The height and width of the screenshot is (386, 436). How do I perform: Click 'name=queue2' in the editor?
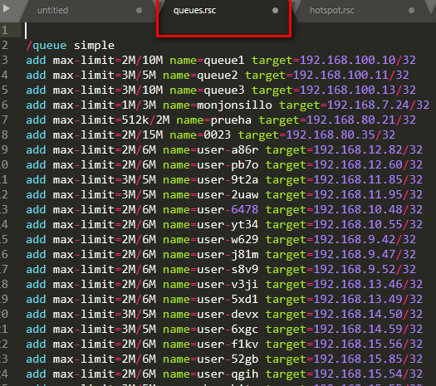point(200,76)
